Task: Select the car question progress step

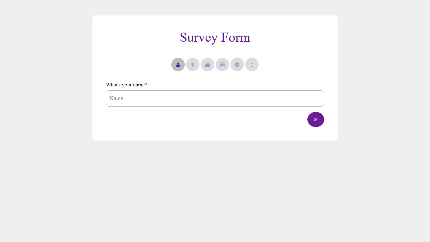Action: (x=222, y=65)
